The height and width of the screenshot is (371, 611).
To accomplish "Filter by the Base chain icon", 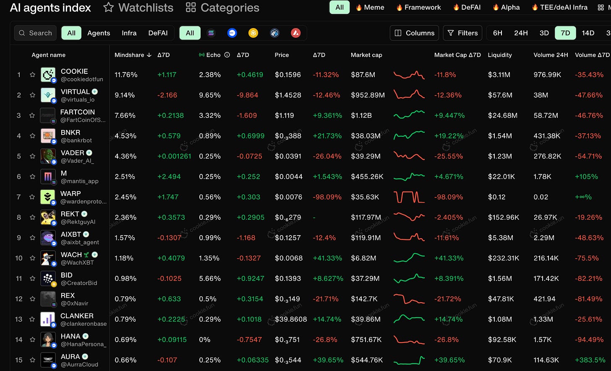I will [x=232, y=33].
